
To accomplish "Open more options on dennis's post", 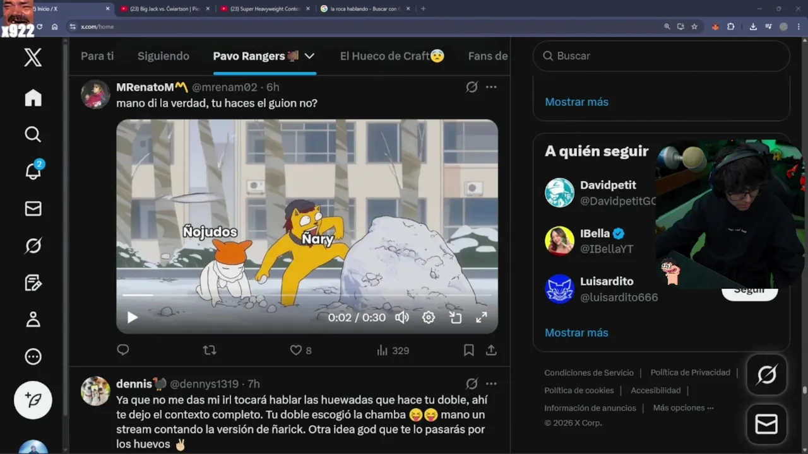I will pyautogui.click(x=491, y=384).
